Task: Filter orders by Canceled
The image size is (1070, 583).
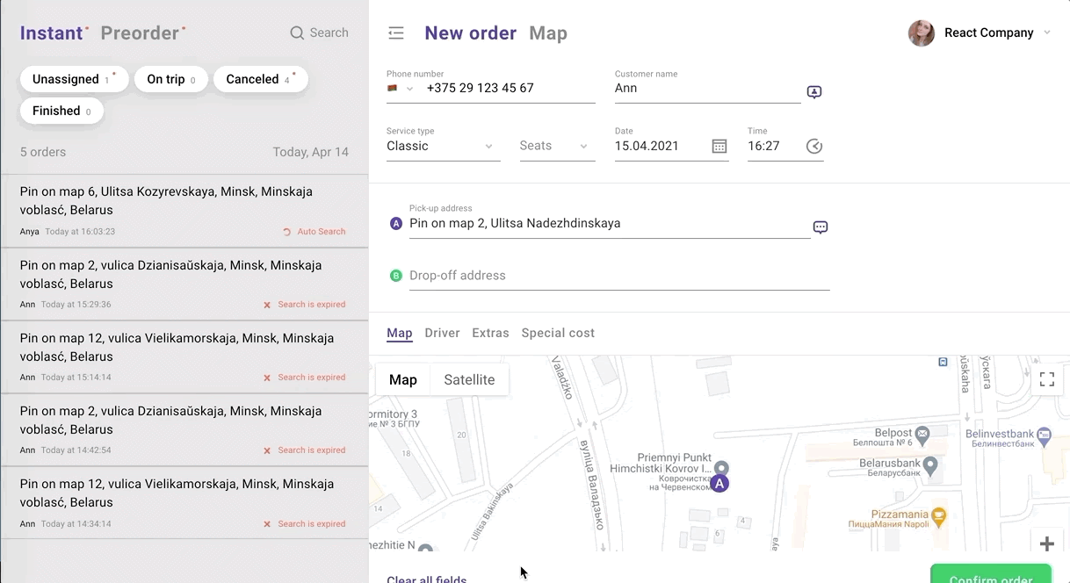Action: point(260,79)
